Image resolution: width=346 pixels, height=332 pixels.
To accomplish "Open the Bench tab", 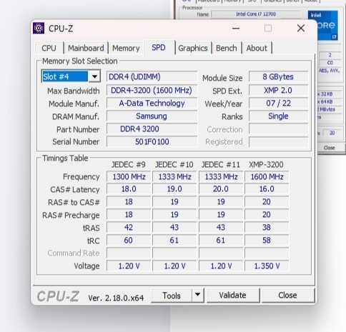I will (x=227, y=48).
